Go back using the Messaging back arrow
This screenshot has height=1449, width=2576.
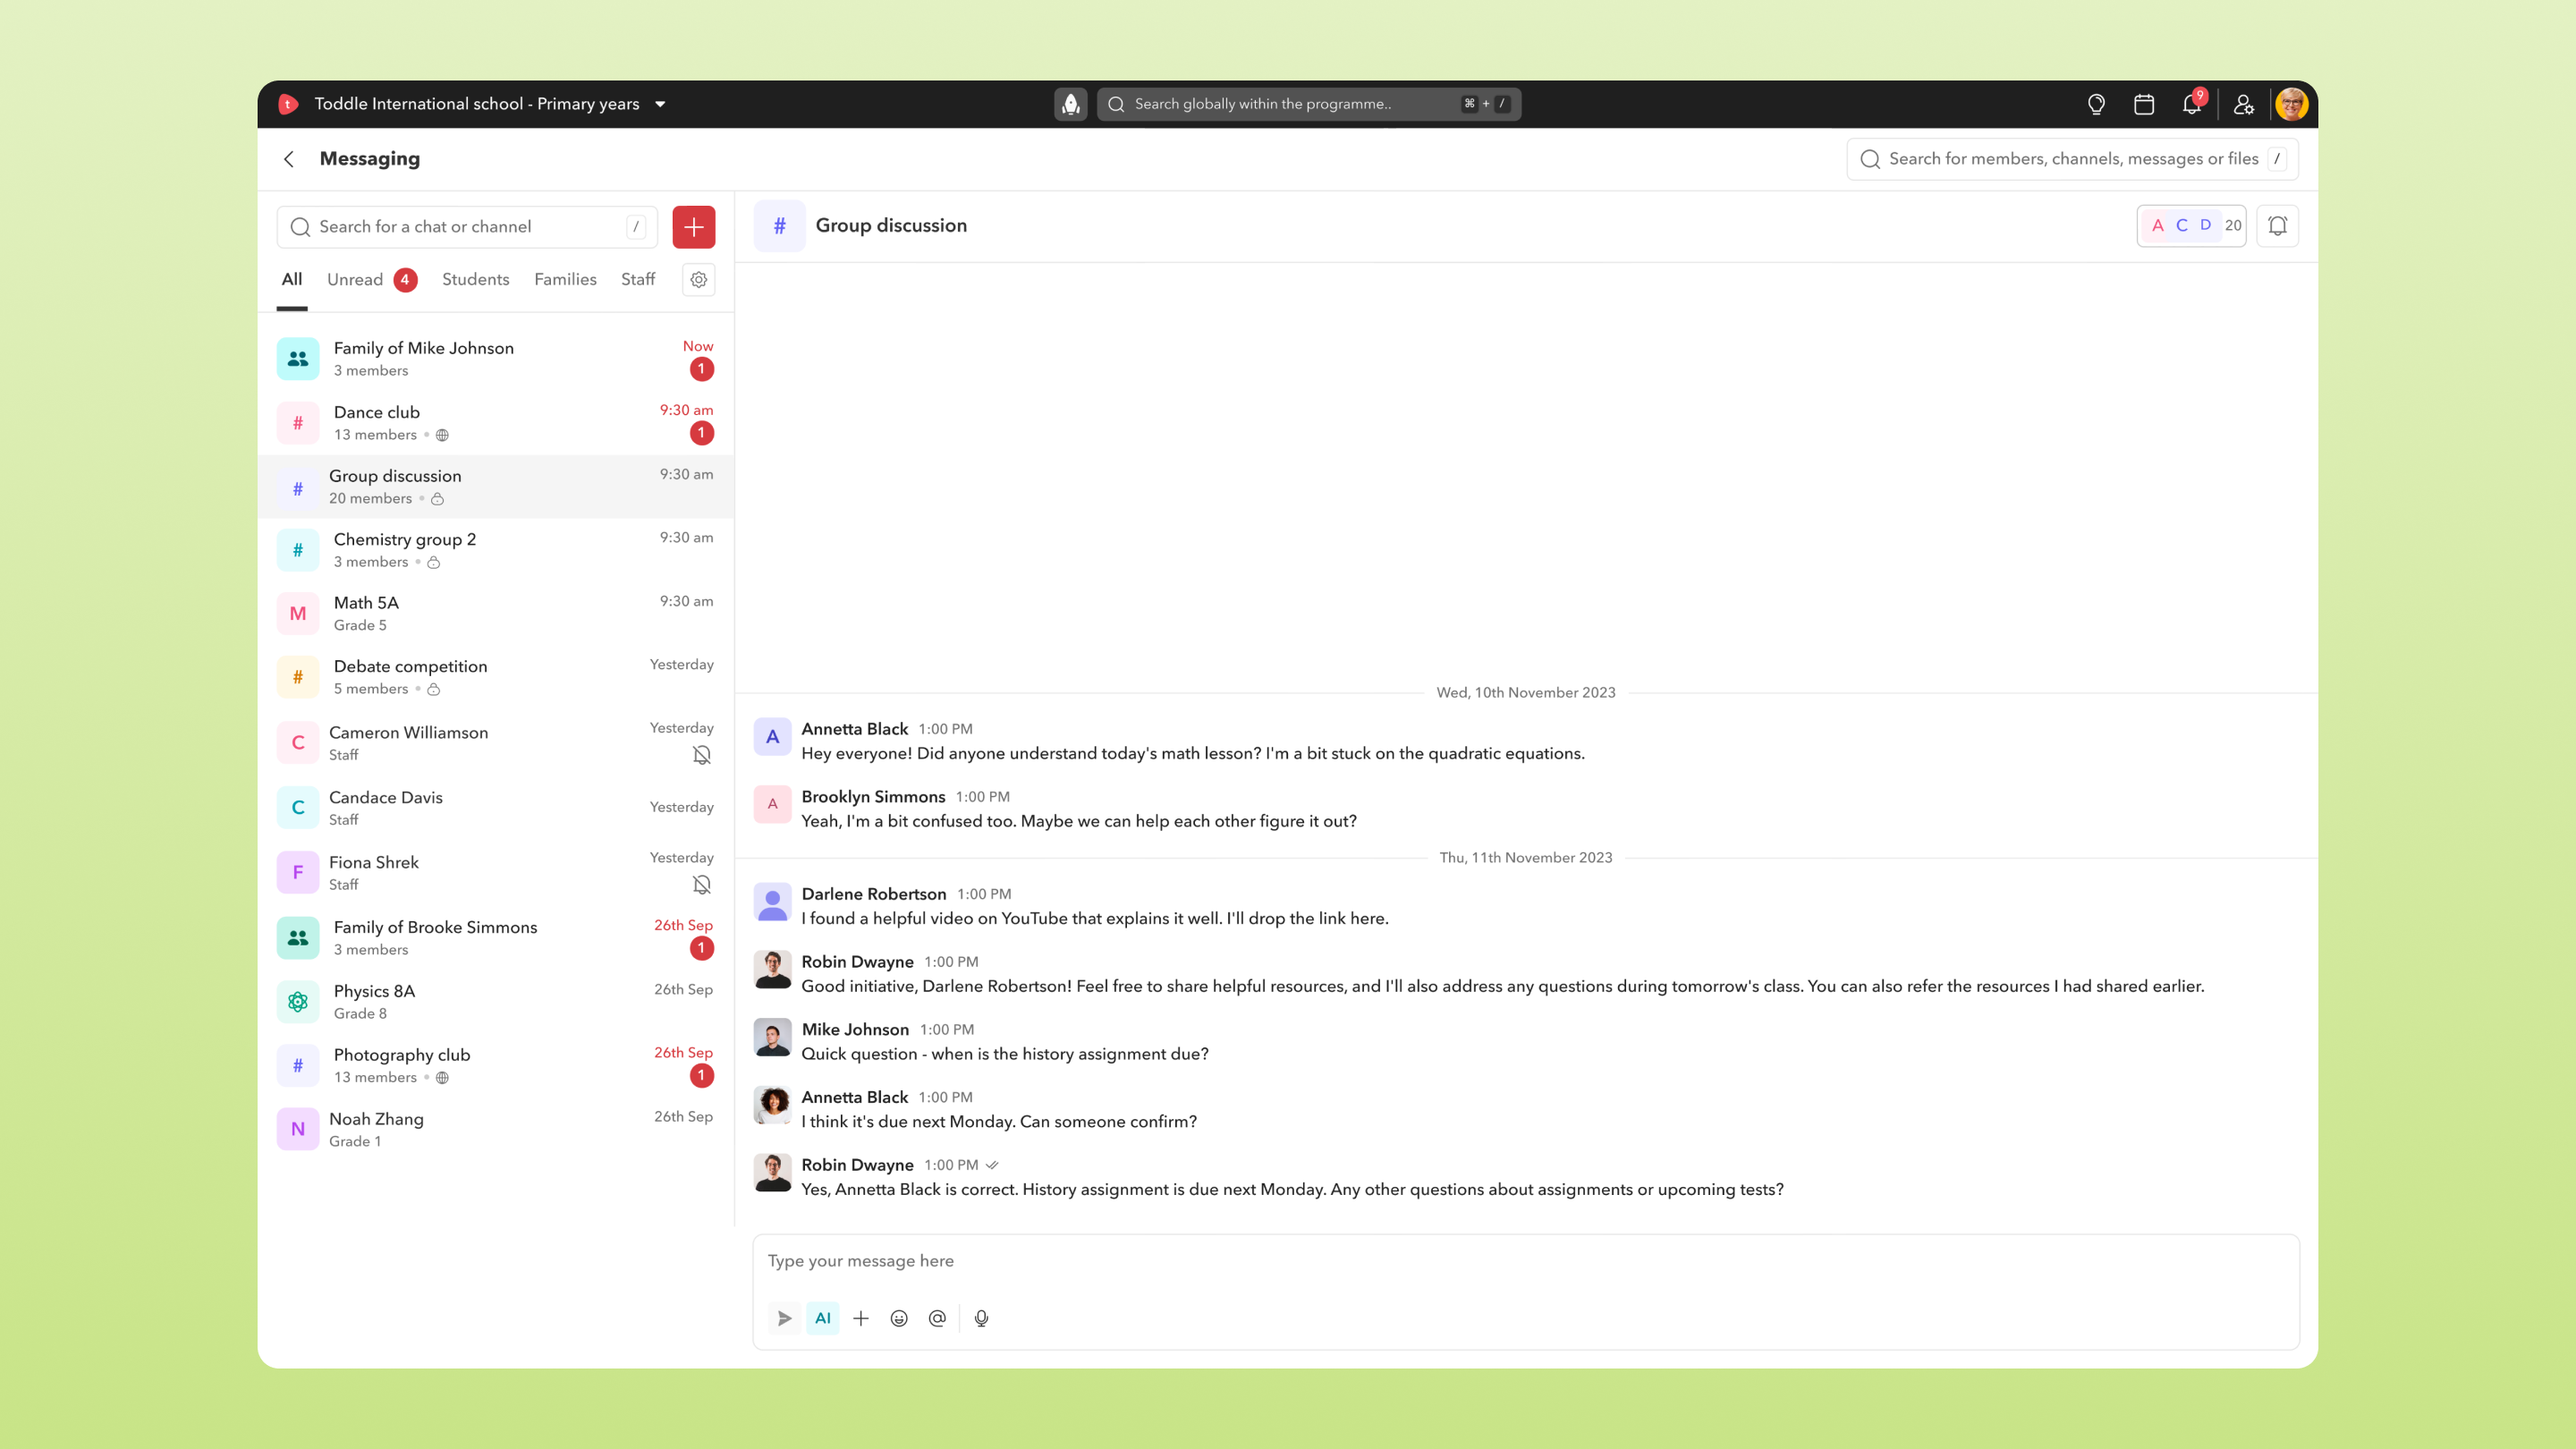(289, 159)
